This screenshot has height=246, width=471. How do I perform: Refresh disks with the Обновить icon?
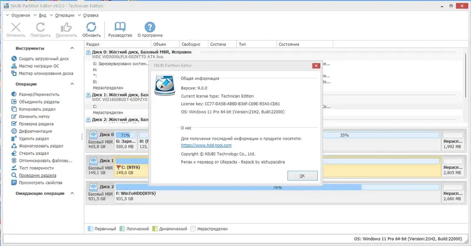tap(91, 27)
